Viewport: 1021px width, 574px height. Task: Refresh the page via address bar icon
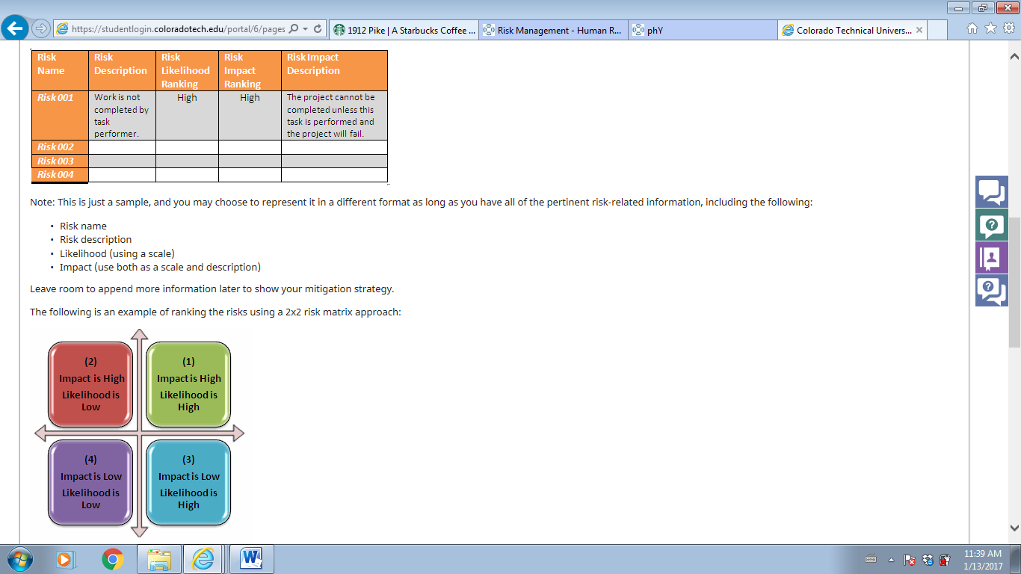click(318, 28)
